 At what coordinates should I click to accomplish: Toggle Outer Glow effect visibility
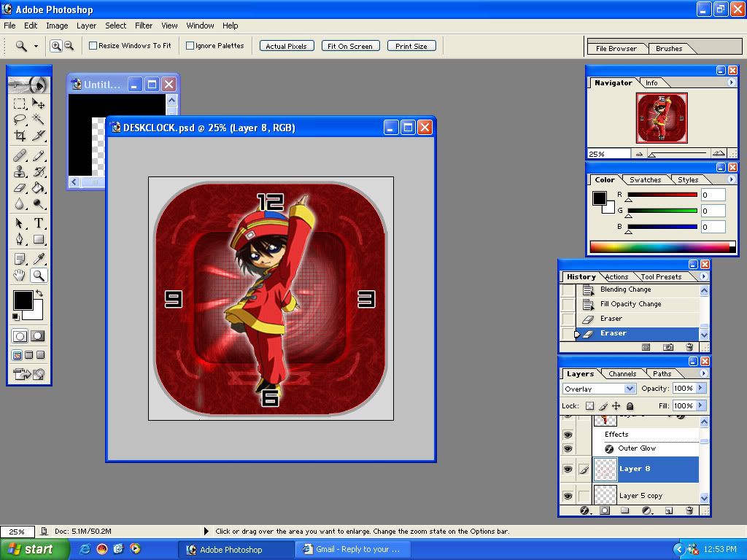pyautogui.click(x=568, y=448)
